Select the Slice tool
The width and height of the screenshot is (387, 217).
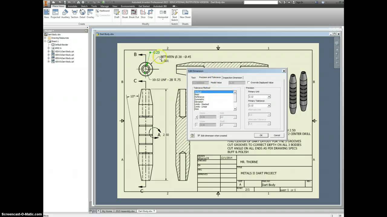pyautogui.click(x=143, y=14)
